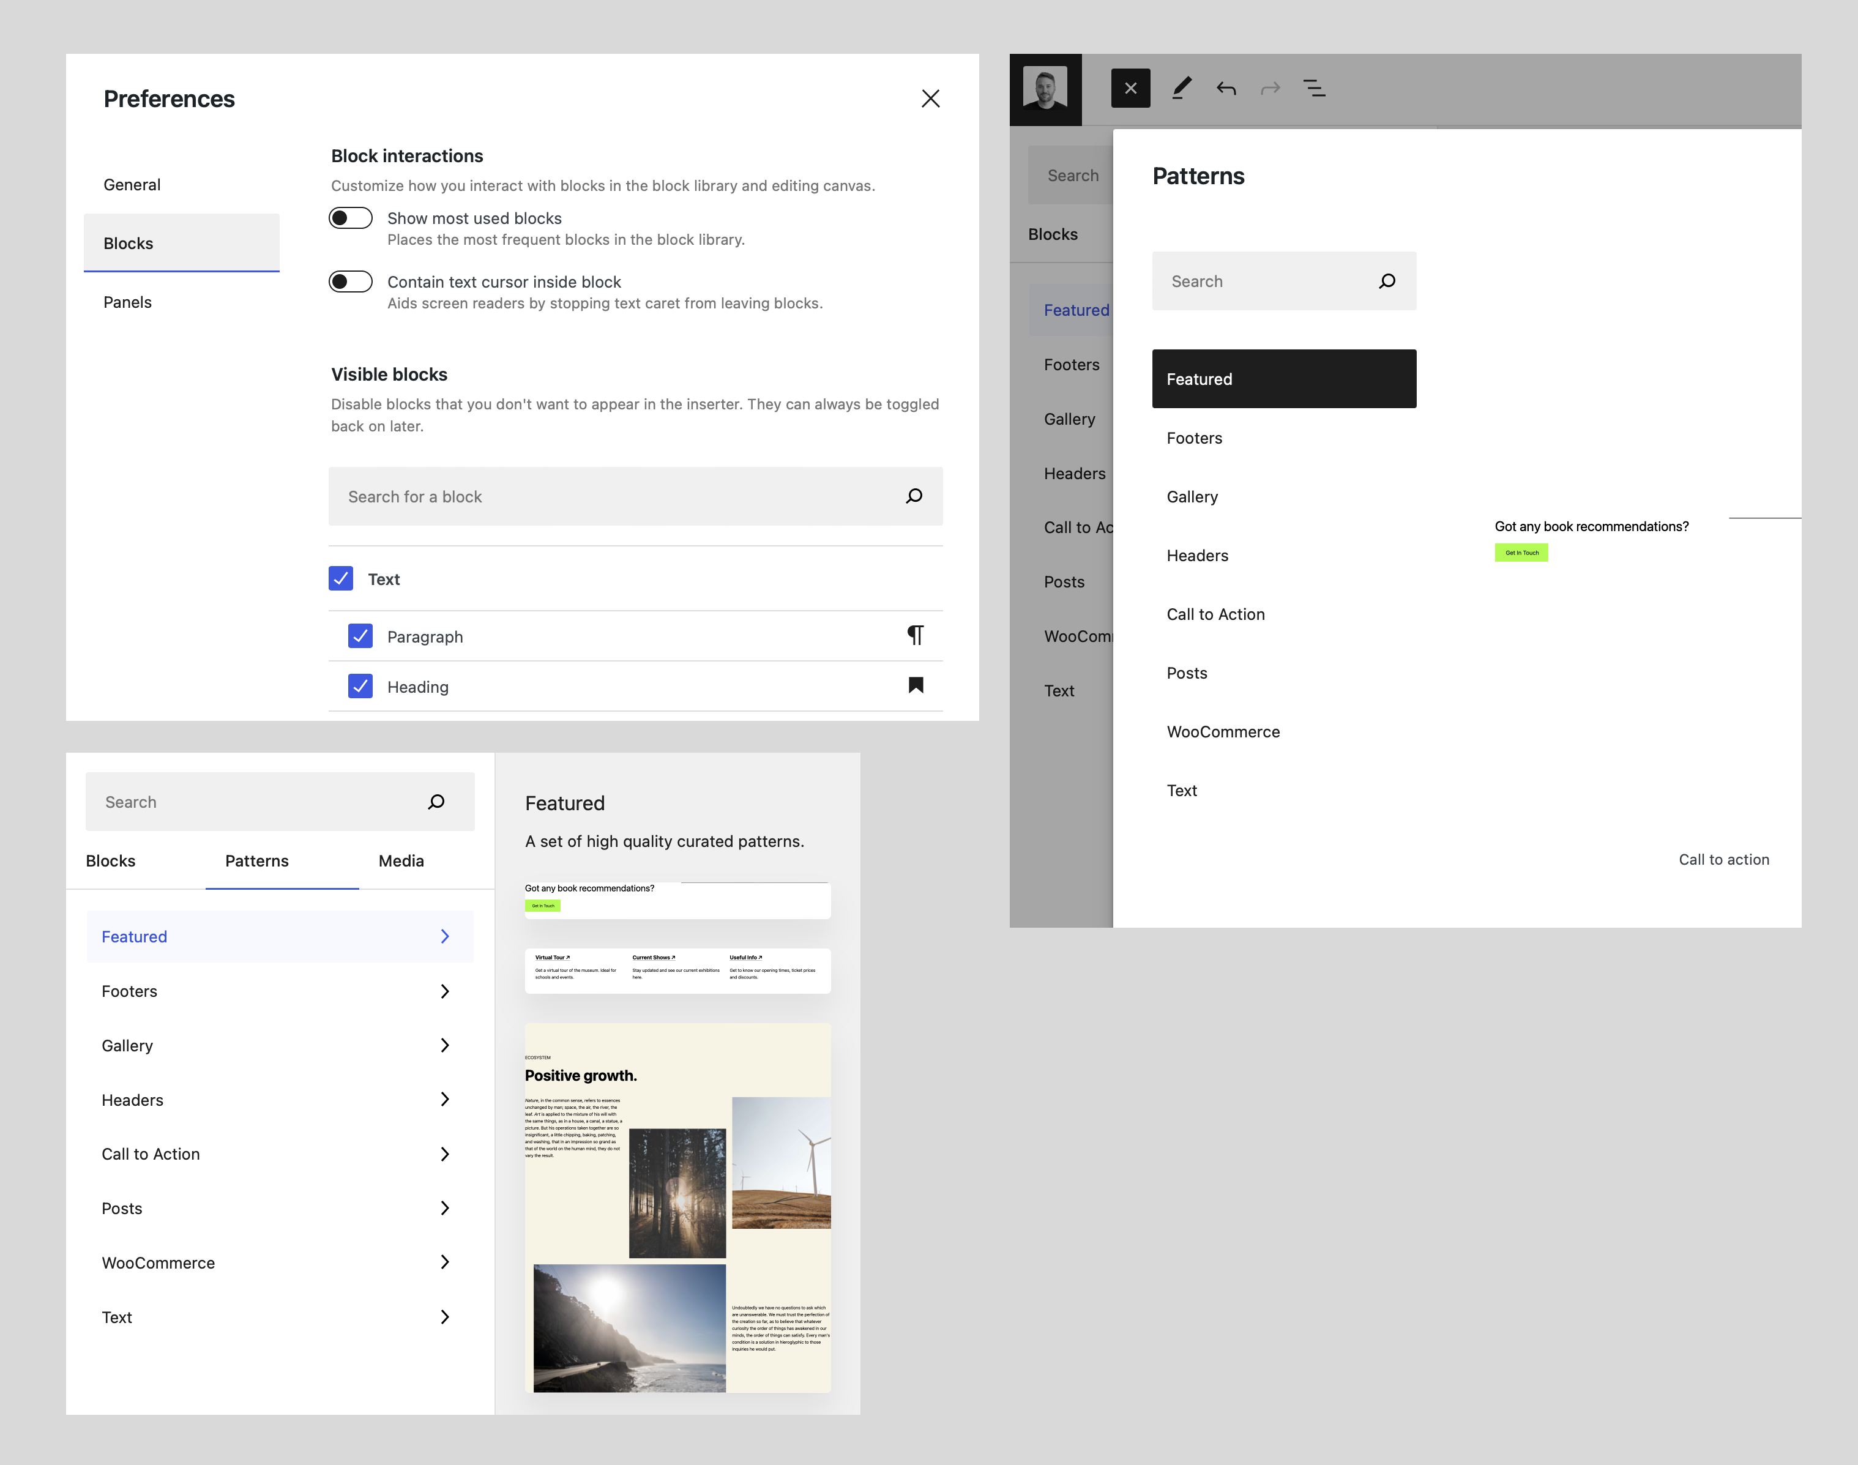Expand Gallery category chevron
This screenshot has height=1465, width=1858.
[x=444, y=1045]
